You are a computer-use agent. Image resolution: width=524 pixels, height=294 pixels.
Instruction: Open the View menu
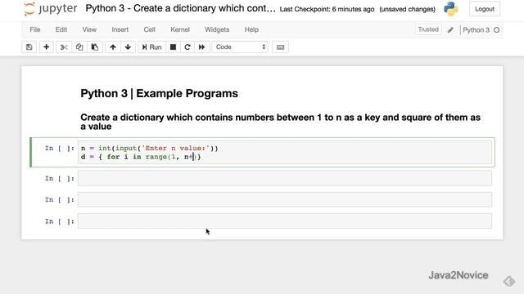click(89, 29)
